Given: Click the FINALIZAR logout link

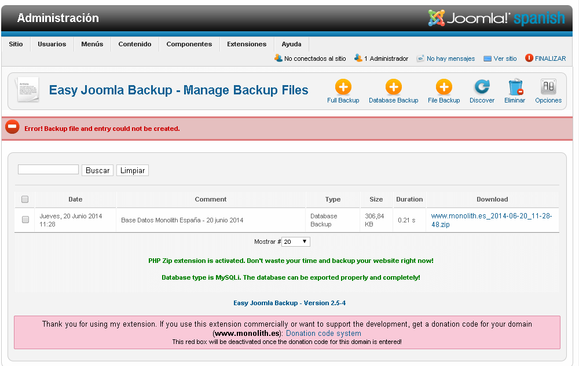Looking at the screenshot, I should (550, 58).
